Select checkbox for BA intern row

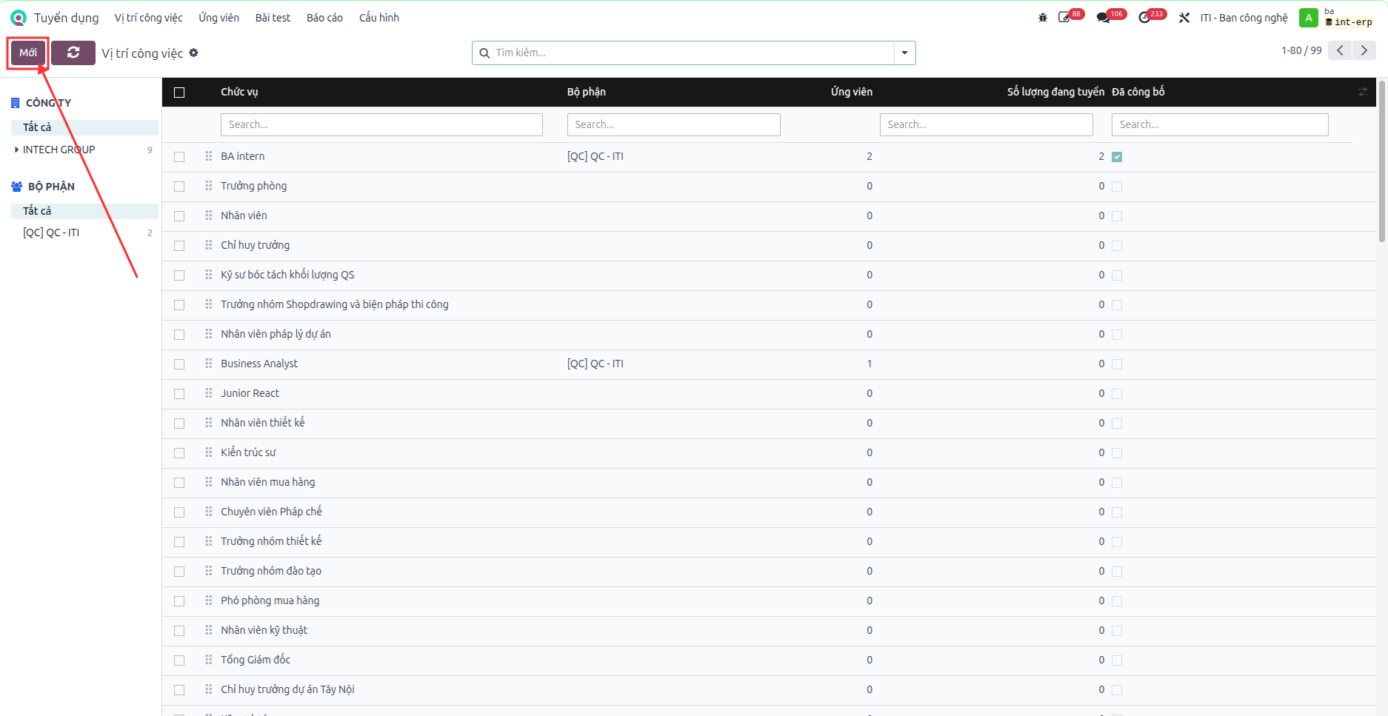click(x=179, y=157)
